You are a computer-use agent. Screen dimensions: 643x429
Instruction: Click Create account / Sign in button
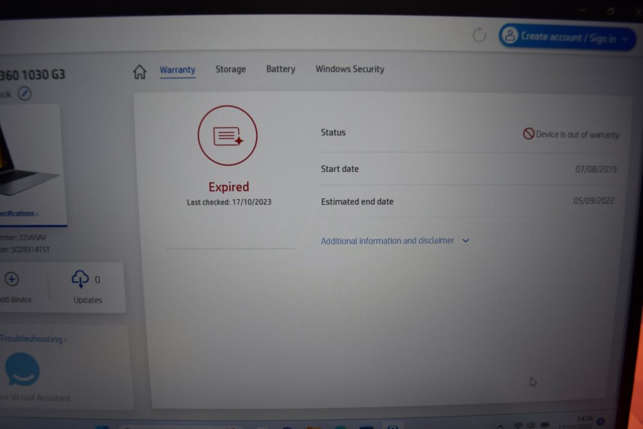click(567, 37)
